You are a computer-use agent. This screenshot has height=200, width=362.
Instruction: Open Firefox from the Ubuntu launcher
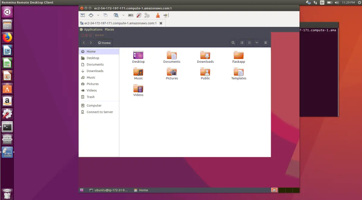tap(7, 37)
